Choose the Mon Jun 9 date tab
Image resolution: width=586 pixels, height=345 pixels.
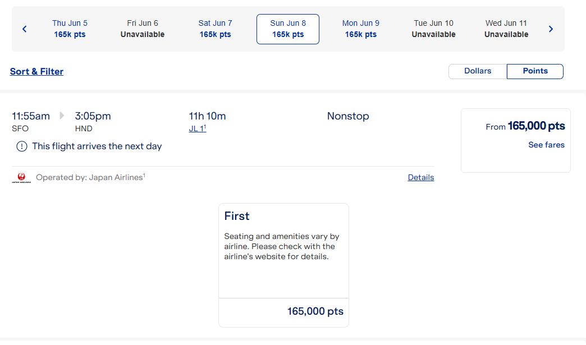click(x=360, y=29)
